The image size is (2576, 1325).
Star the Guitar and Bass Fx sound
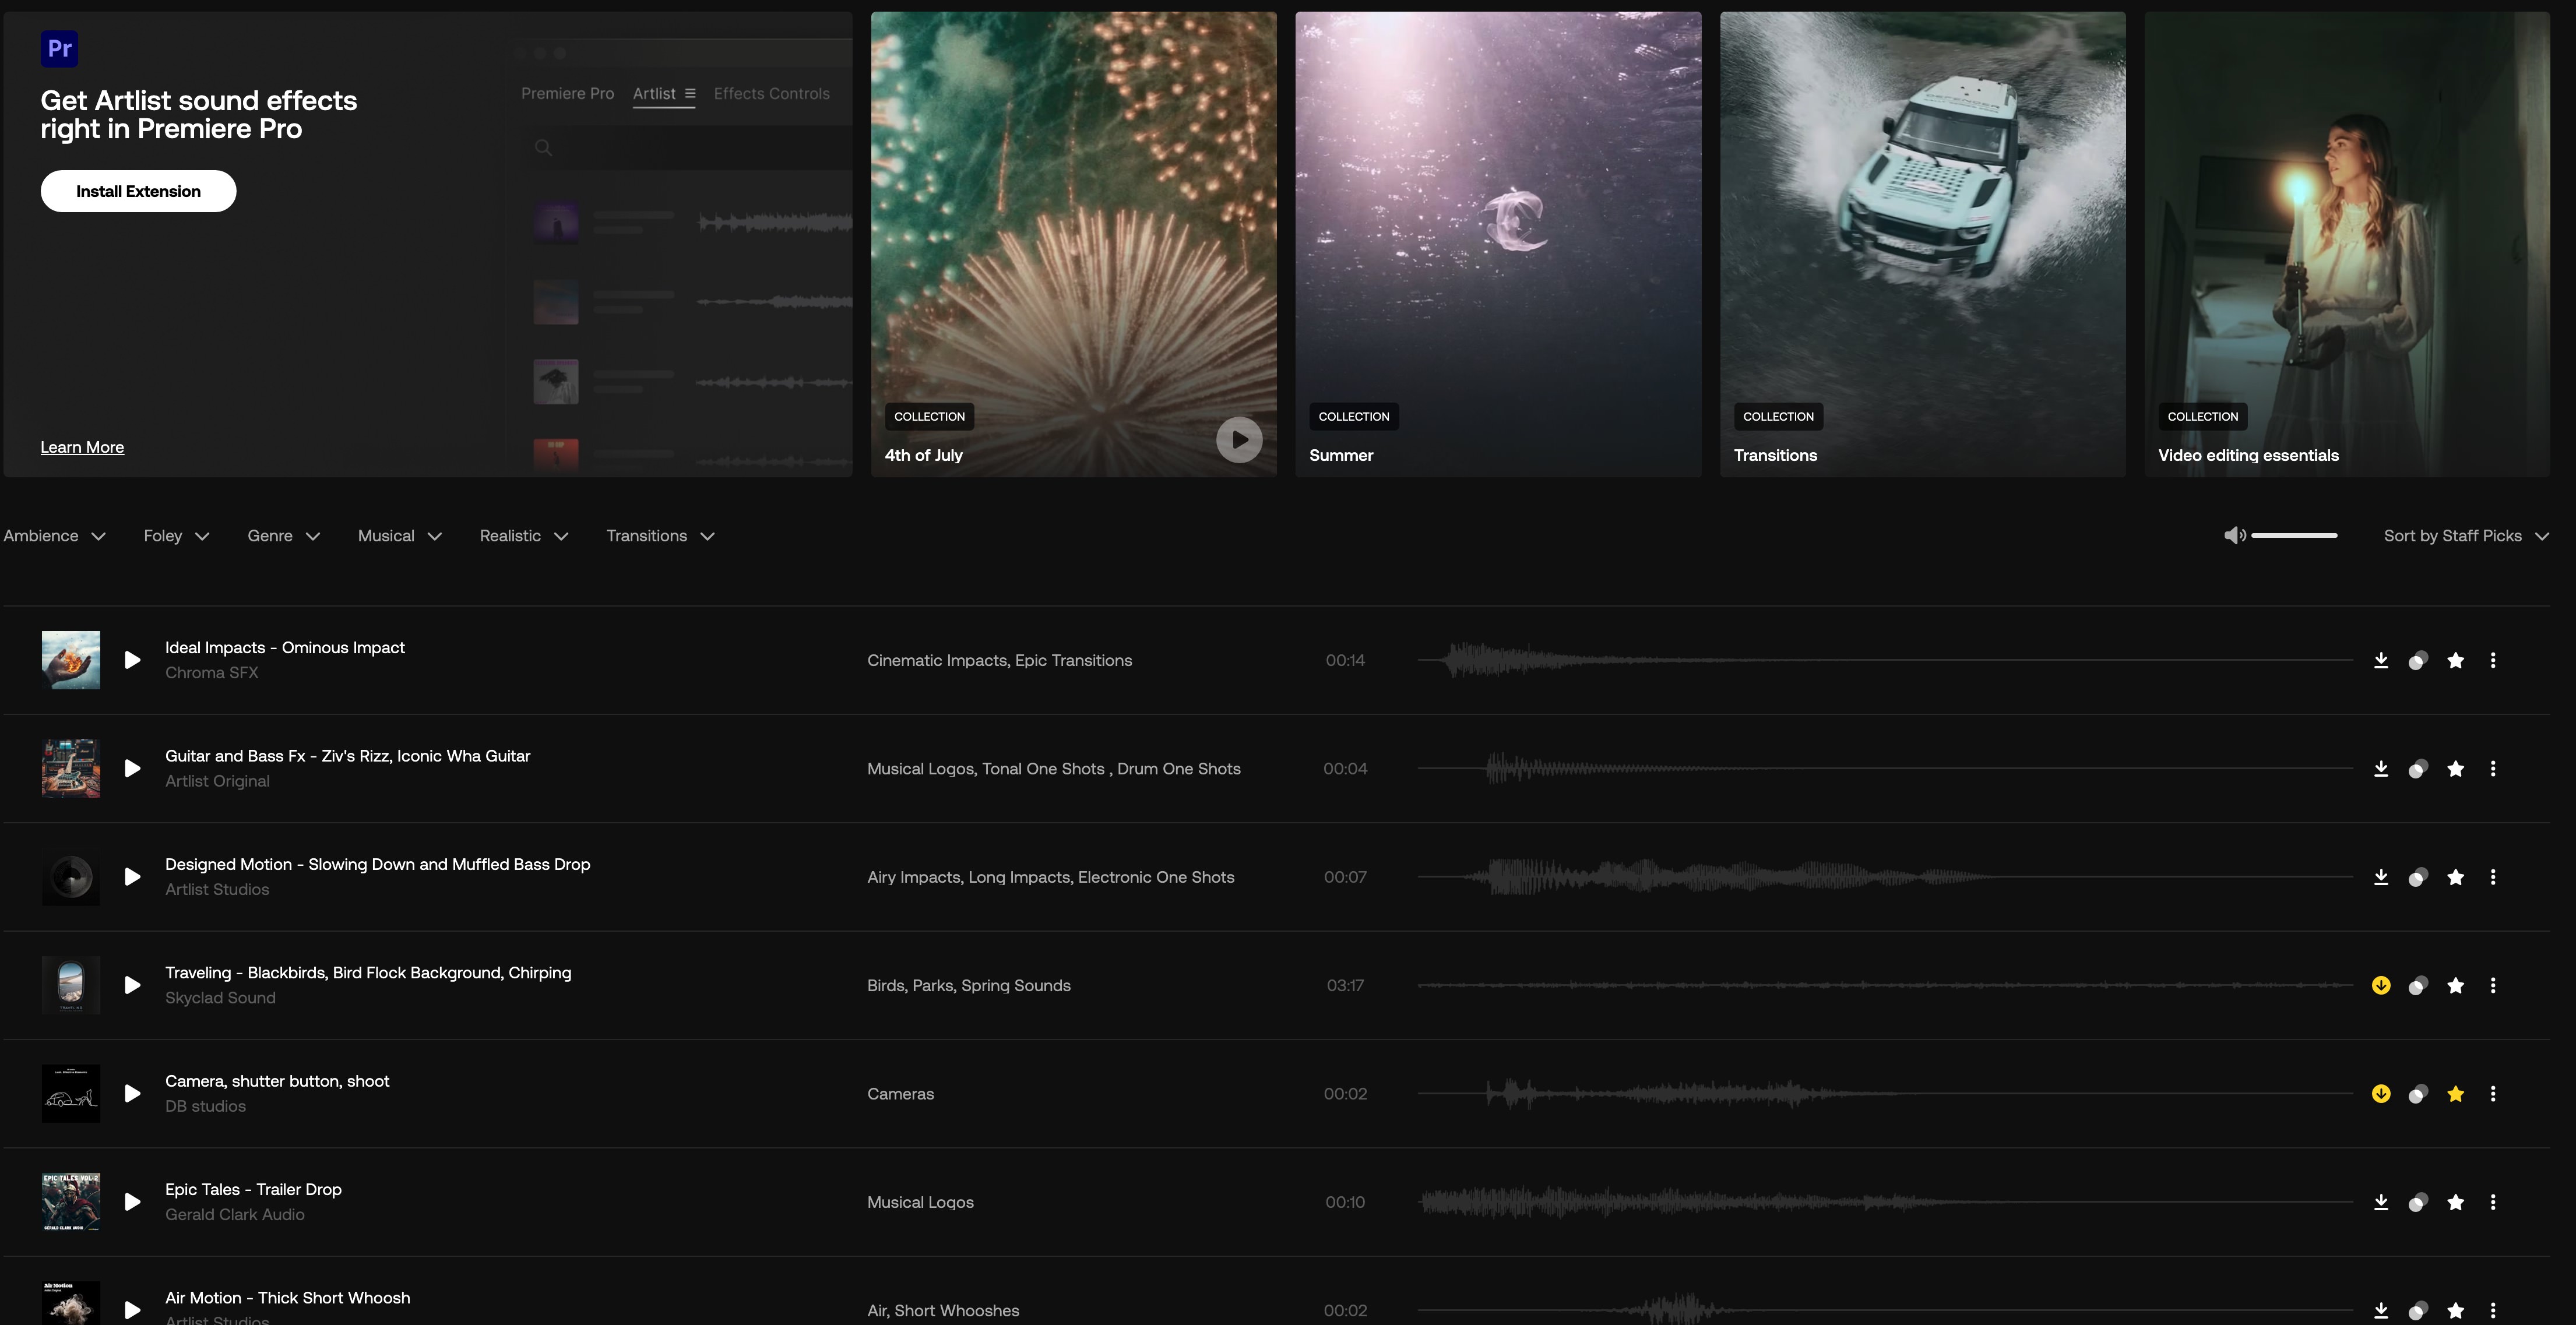coord(2456,769)
